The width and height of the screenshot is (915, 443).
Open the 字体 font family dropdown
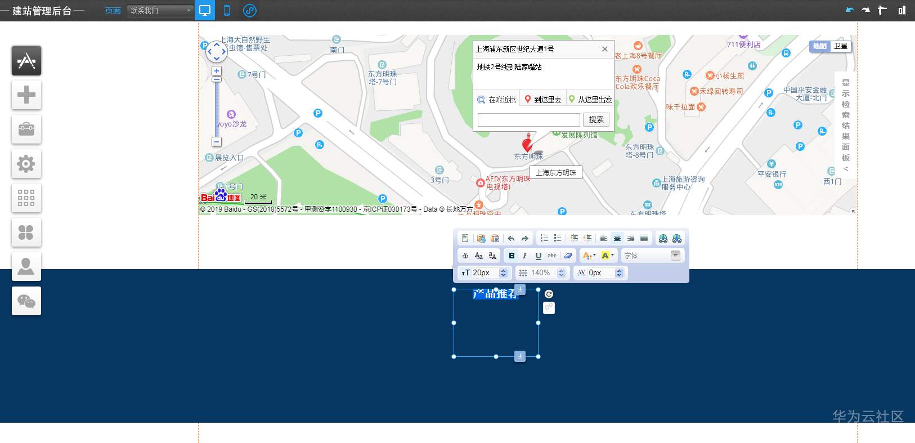[652, 256]
